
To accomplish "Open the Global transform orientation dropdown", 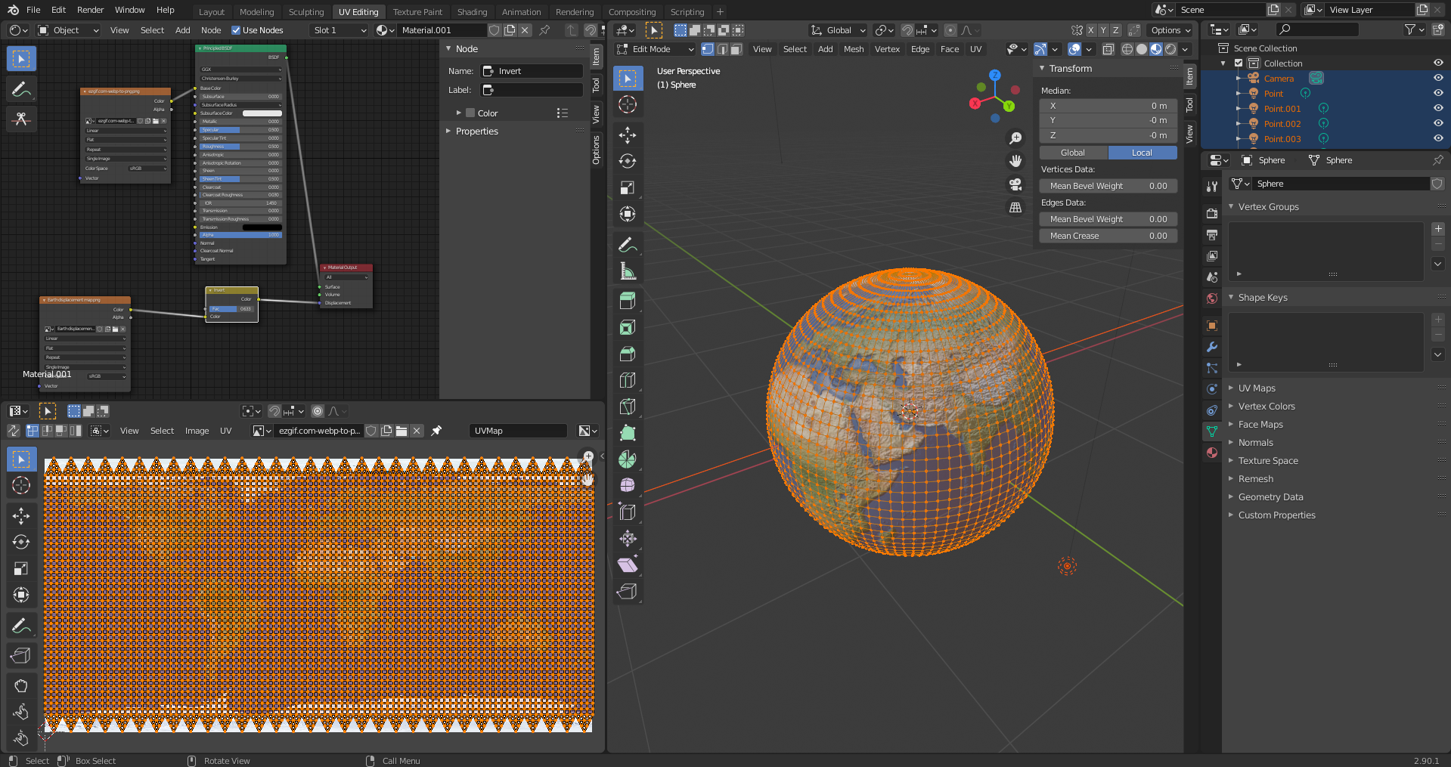I will point(838,30).
